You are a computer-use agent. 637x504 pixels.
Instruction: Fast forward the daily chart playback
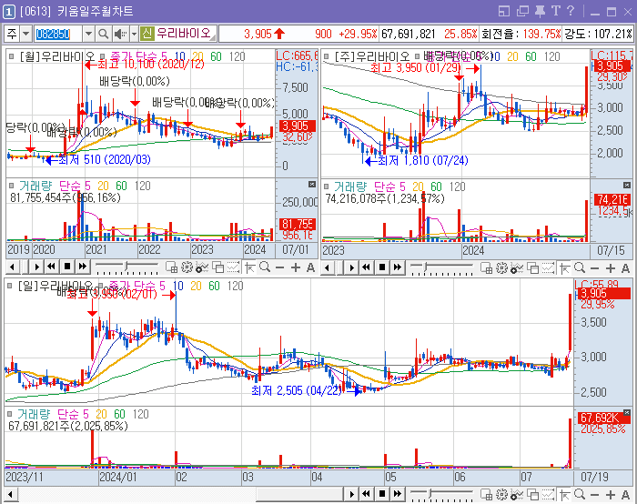click(x=398, y=494)
